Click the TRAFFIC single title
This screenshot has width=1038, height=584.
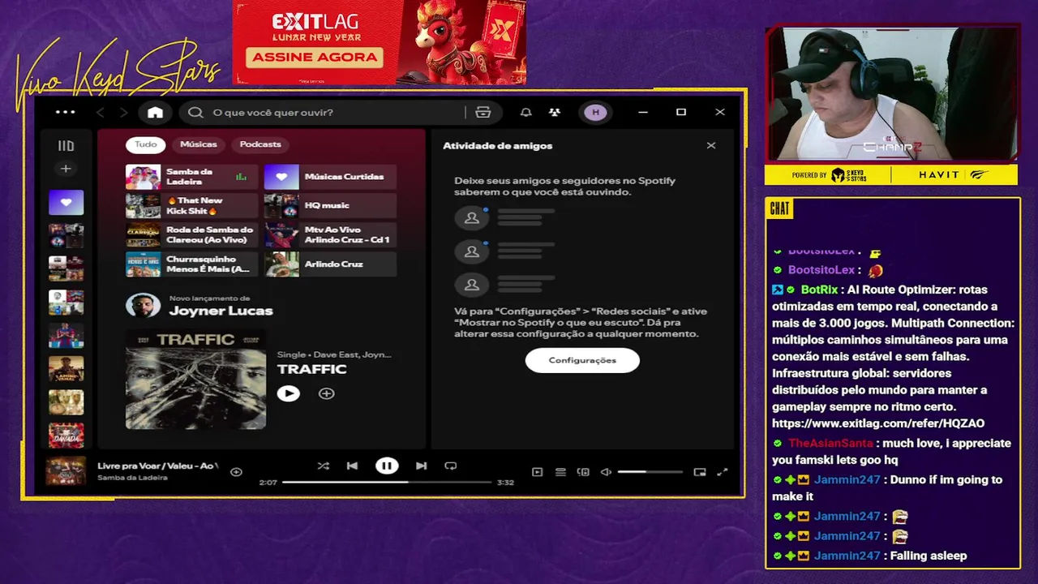tap(311, 369)
